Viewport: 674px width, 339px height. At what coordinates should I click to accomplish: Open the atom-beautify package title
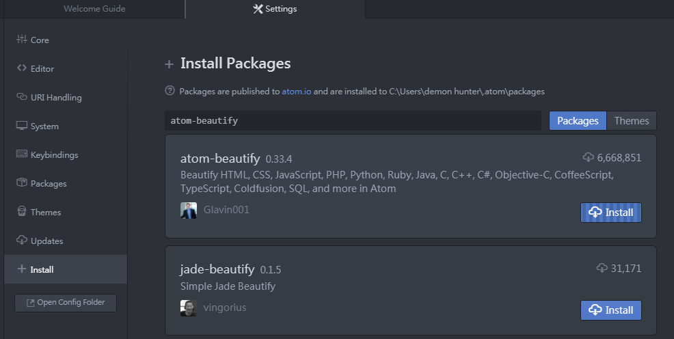click(x=220, y=159)
